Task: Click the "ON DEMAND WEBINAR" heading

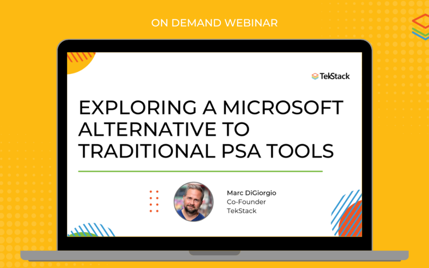Action: point(214,23)
